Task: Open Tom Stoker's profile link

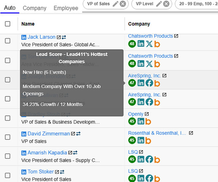Action: point(41,172)
